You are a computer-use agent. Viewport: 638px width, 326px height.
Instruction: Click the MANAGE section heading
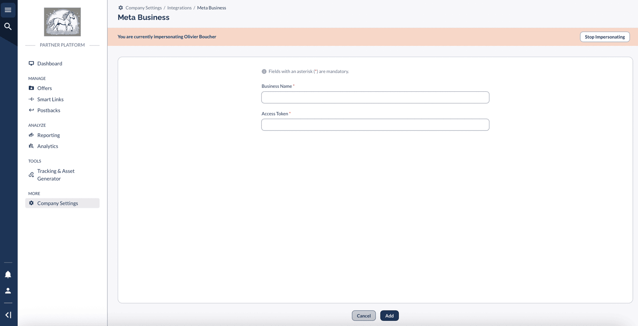37,79
